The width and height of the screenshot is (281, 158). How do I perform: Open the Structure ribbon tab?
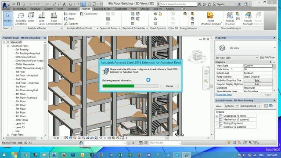35,9
